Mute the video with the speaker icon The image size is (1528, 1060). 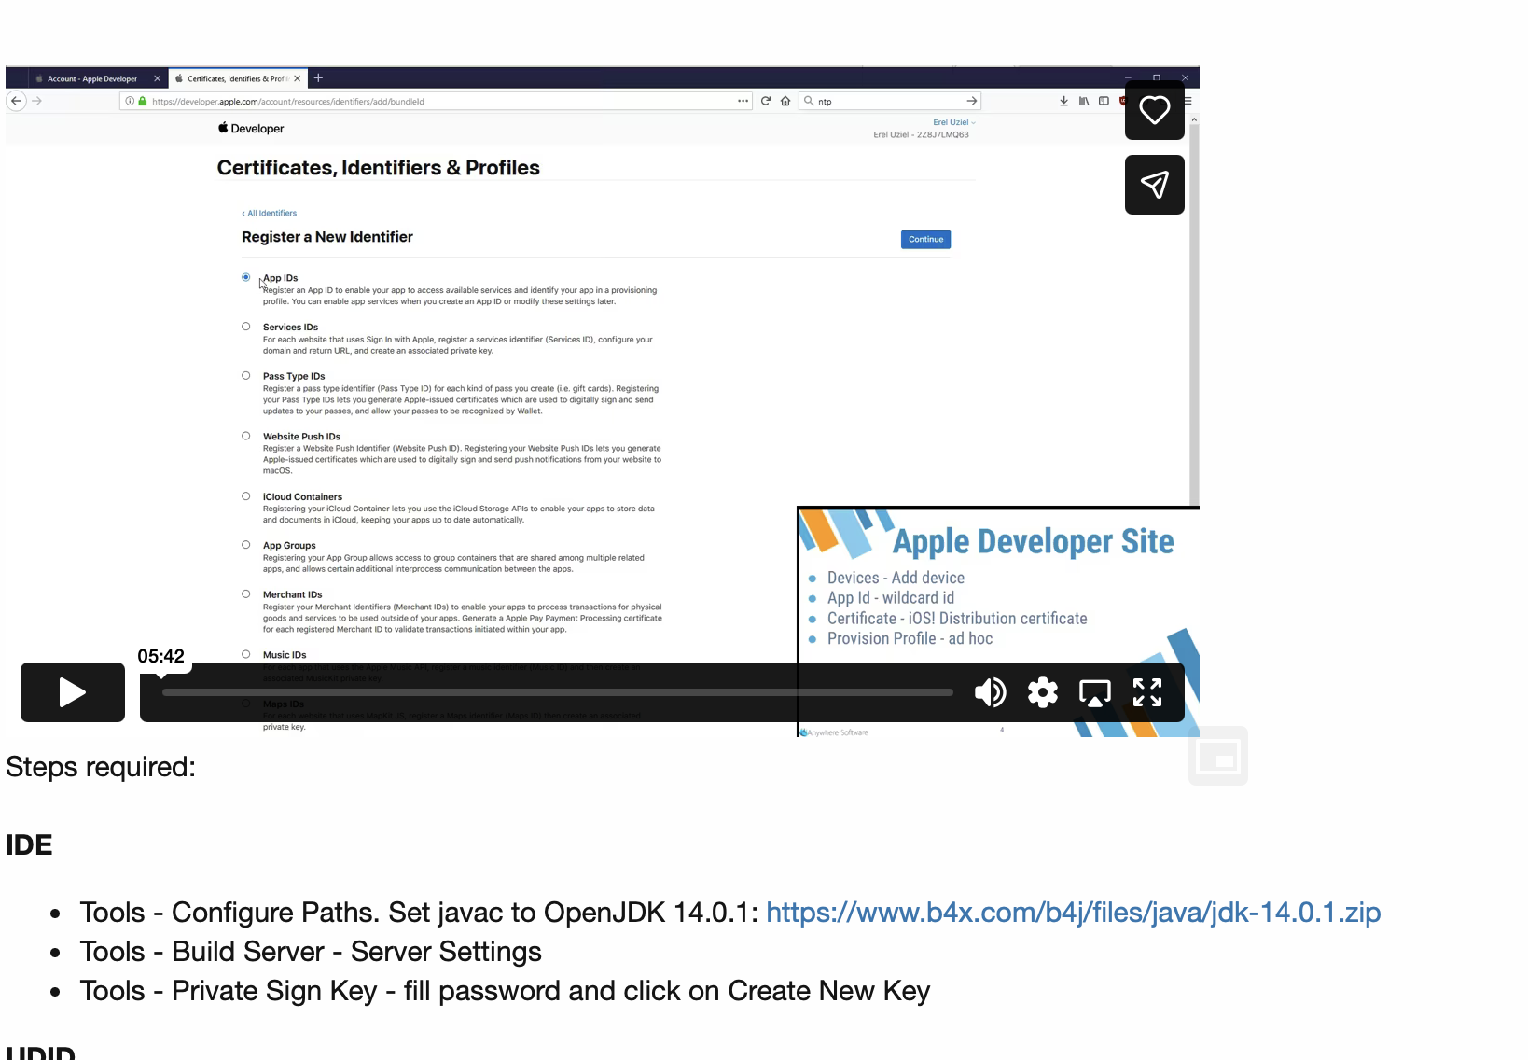(x=990, y=692)
